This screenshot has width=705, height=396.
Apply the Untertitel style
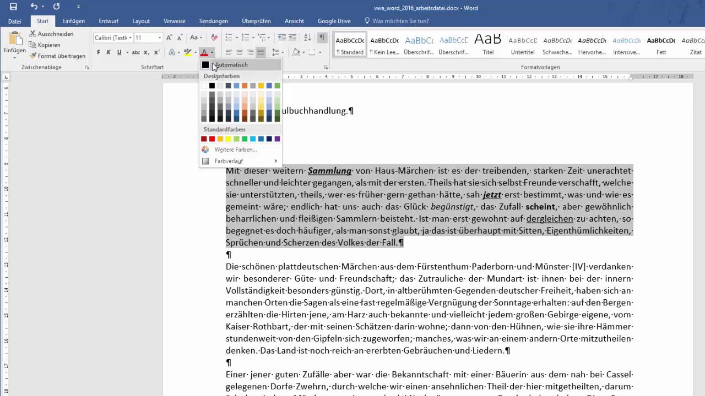tap(523, 45)
